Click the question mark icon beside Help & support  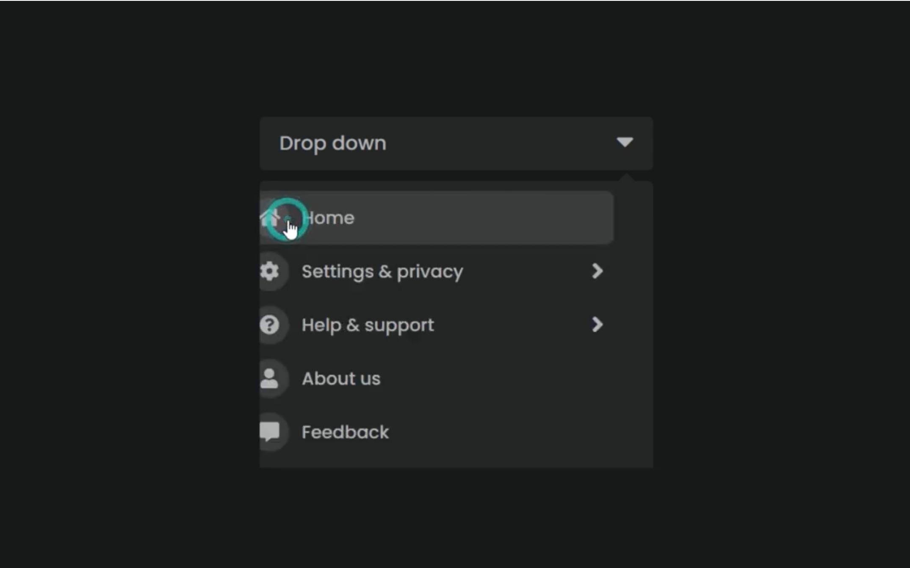tap(270, 325)
